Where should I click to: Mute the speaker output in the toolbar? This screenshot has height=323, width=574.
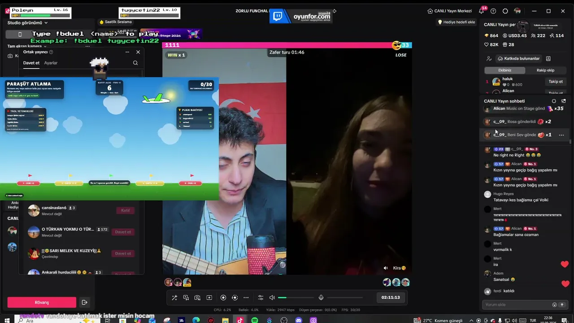pyautogui.click(x=272, y=297)
